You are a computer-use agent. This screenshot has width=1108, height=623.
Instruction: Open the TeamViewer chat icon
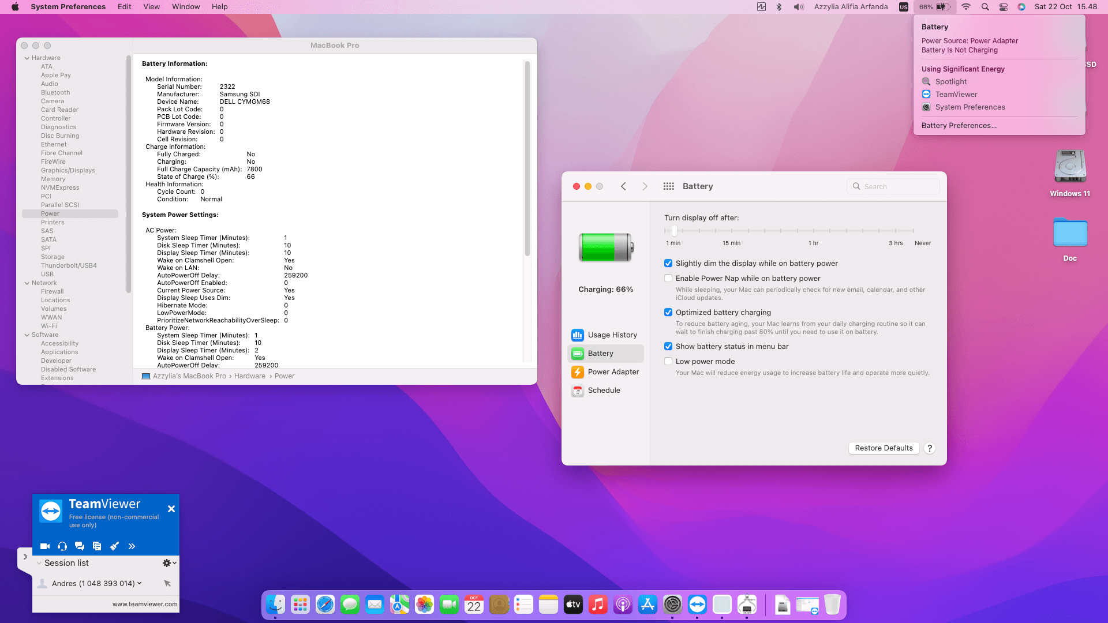tap(80, 546)
